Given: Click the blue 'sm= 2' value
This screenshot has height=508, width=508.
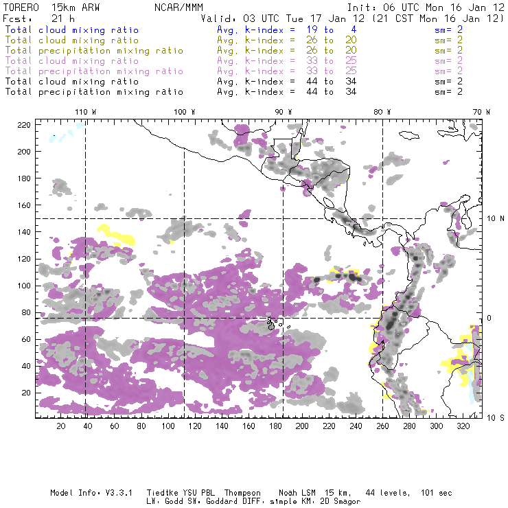Looking at the screenshot, I should coord(448,30).
